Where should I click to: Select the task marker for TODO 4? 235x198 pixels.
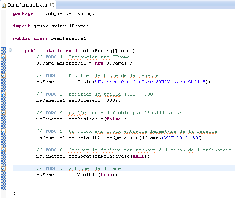pyautogui.click(x=4, y=113)
